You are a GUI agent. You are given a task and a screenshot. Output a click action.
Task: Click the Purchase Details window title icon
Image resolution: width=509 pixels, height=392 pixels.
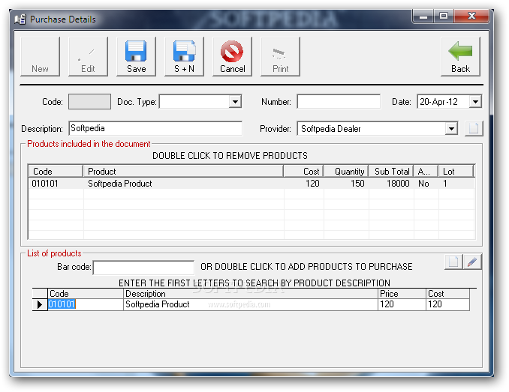20,19
